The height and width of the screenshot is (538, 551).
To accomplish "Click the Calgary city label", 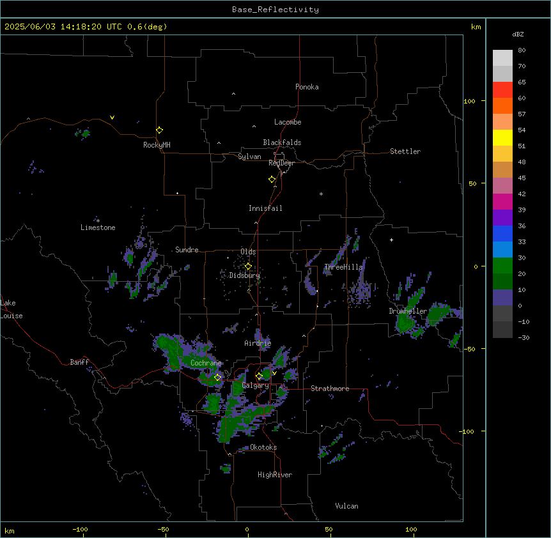I will coord(256,385).
